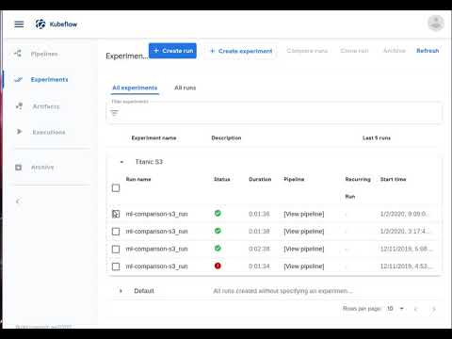The width and height of the screenshot is (452, 339).
Task: Open Executions in the sidebar
Action: pos(49,132)
